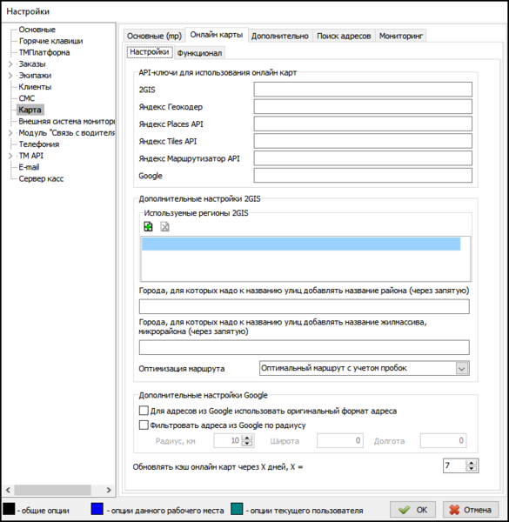Viewport: 509px width, 522px height.
Task: Select Клиенты in the settings tree
Action: point(35,87)
